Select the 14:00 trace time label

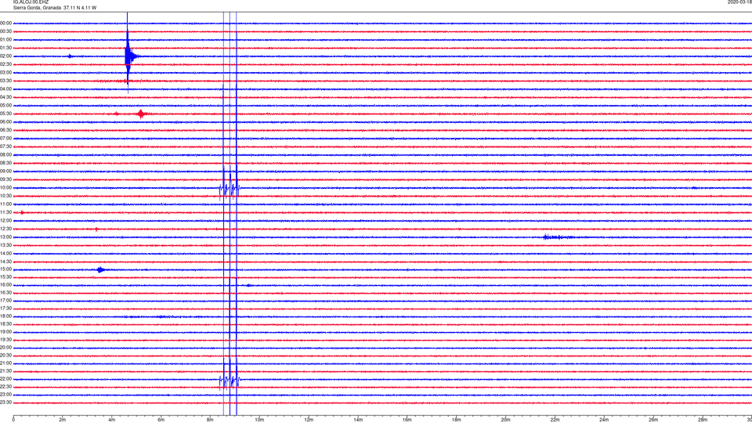point(5,254)
